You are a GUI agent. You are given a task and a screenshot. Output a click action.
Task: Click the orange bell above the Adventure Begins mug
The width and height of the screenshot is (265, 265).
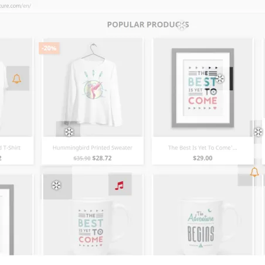254,172
